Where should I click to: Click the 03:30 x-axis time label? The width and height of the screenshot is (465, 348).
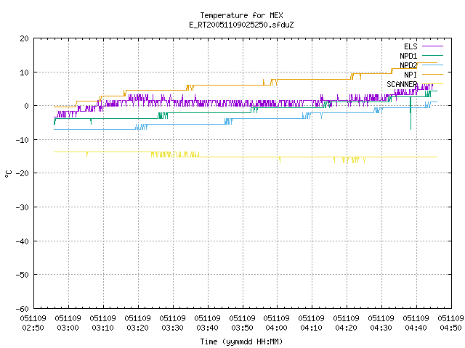pyautogui.click(x=173, y=328)
